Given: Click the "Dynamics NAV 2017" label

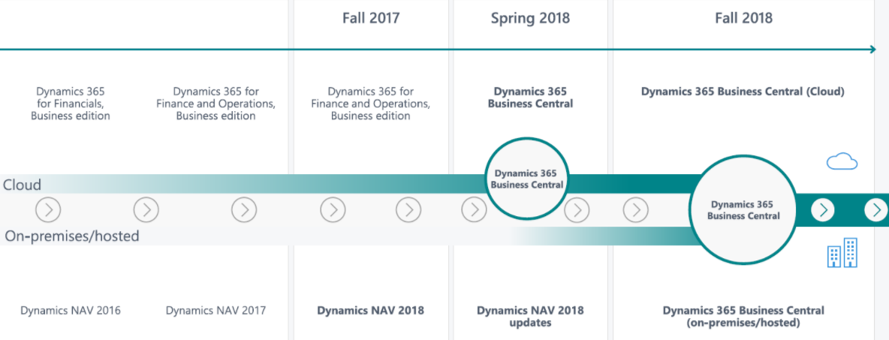Looking at the screenshot, I should (x=215, y=311).
